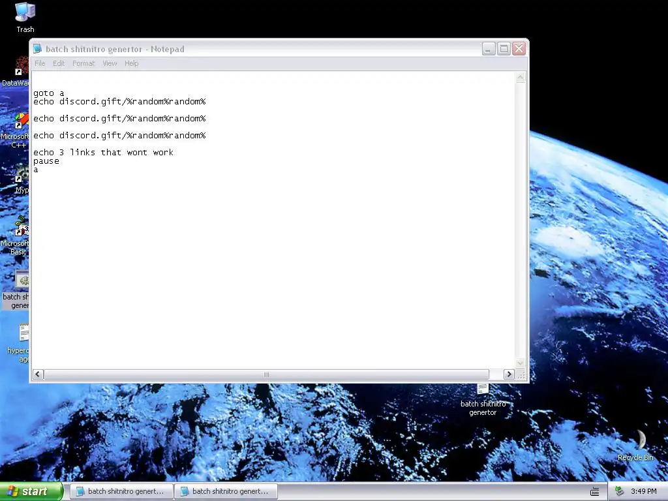Click the second echo discord.gift line

pos(119,119)
